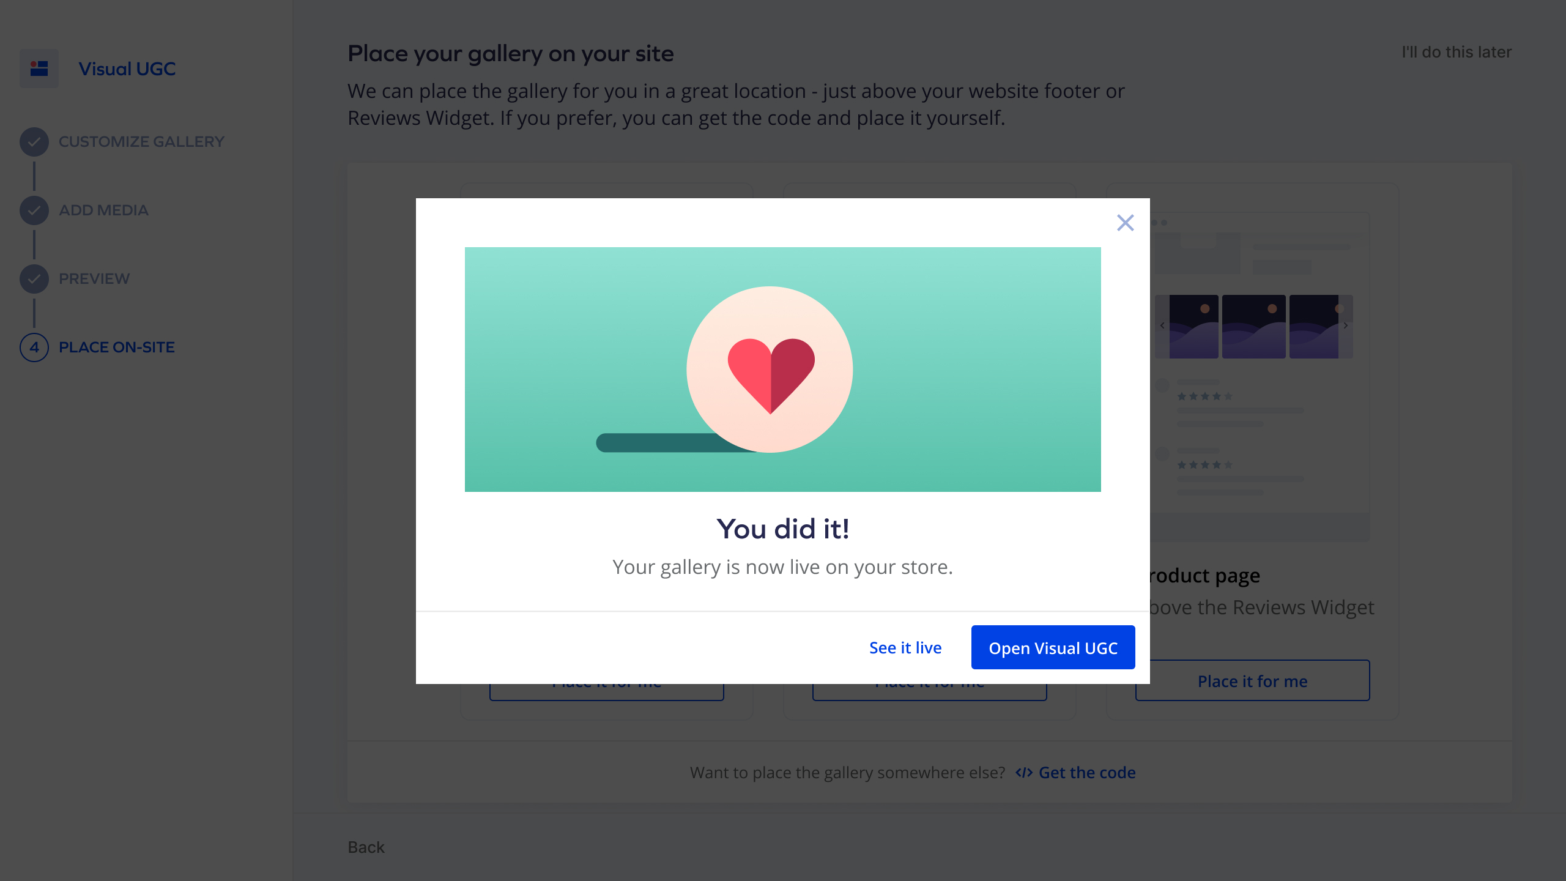Click the Visual UGC title text

(127, 69)
